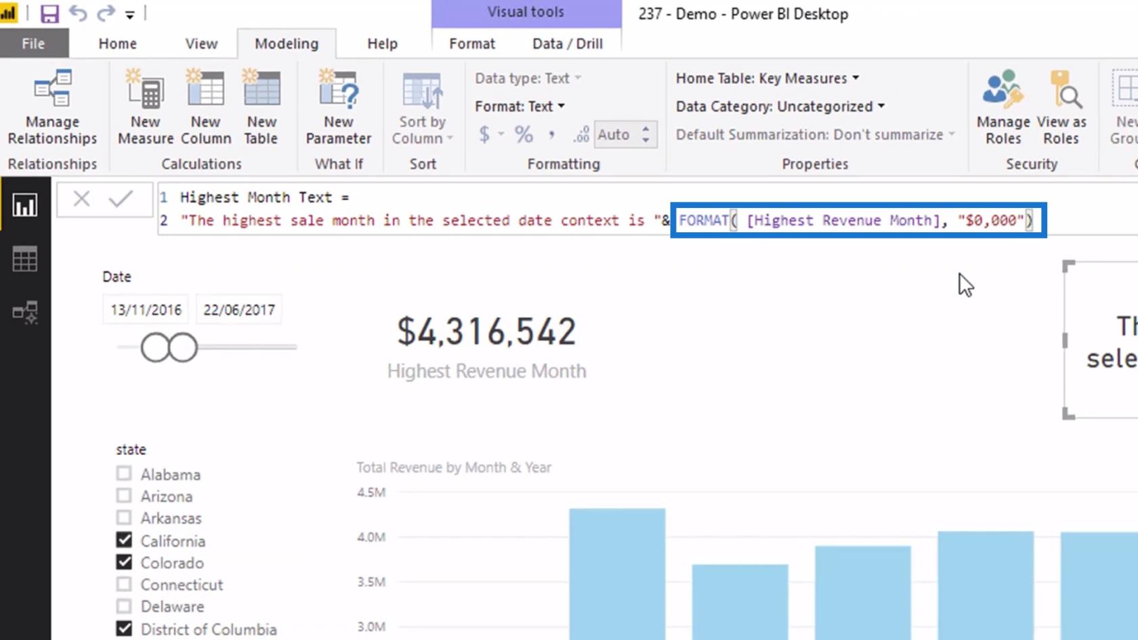
Task: Expand the Home Table: Key Measures dropdown
Action: pyautogui.click(x=767, y=78)
